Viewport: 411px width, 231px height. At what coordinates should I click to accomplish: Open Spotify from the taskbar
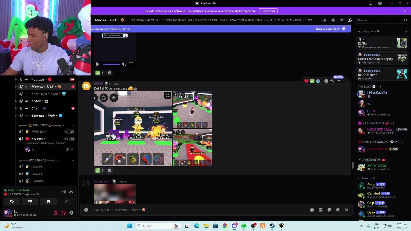(244, 226)
